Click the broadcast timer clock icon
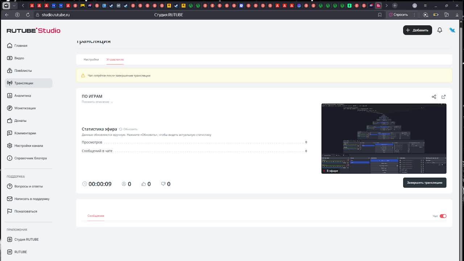Screen dimensions: 464x261 (84, 184)
